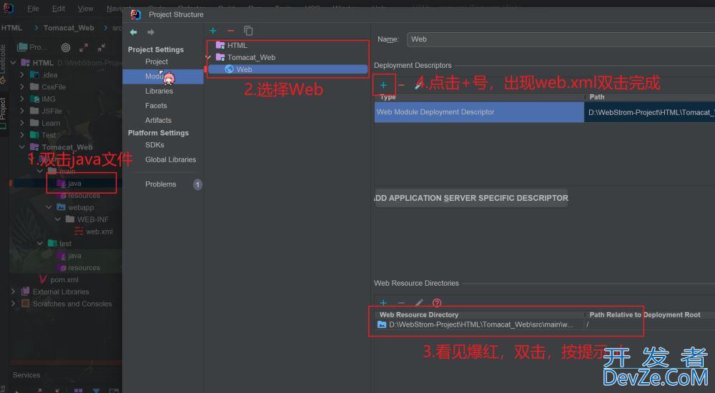Image resolution: width=715 pixels, height=393 pixels.
Task: Click the Name field containing Web
Action: click(x=561, y=39)
